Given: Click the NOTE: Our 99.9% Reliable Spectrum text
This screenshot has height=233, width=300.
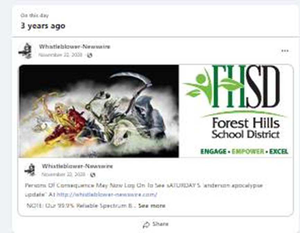Looking at the screenshot, I should (x=81, y=206).
